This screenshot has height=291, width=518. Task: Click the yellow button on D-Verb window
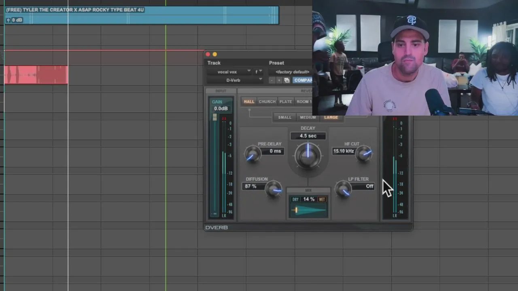[215, 54]
